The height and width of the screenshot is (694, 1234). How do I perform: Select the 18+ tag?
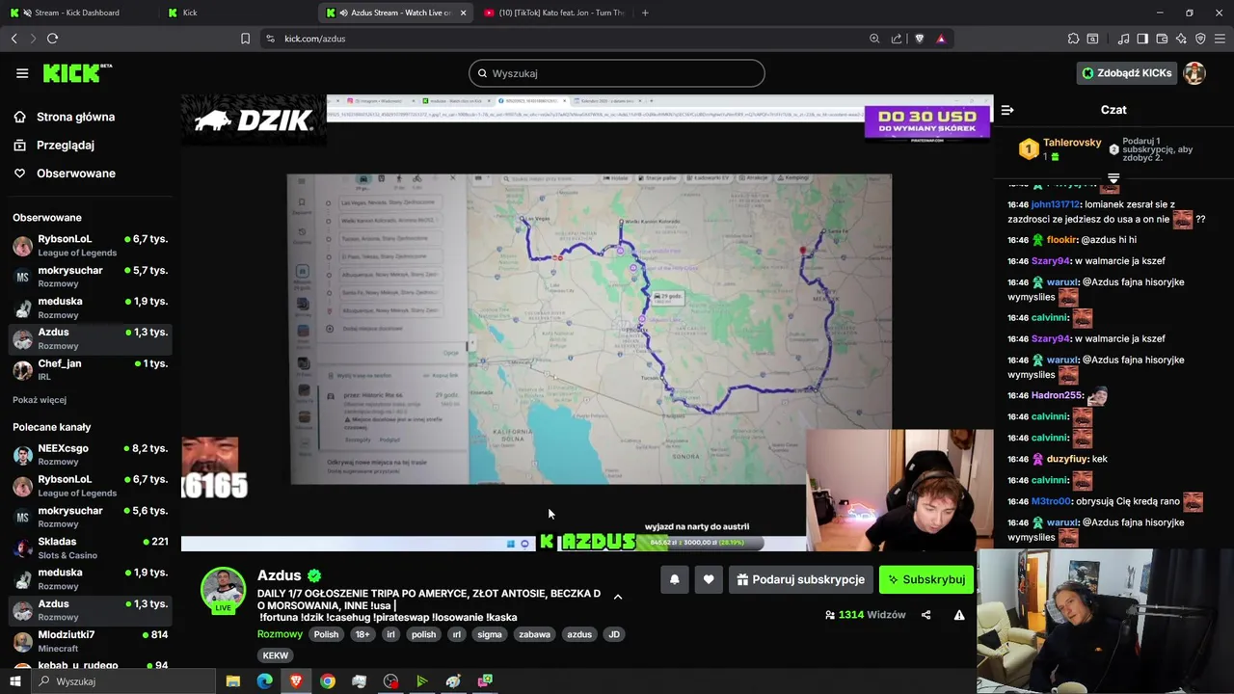[362, 634]
